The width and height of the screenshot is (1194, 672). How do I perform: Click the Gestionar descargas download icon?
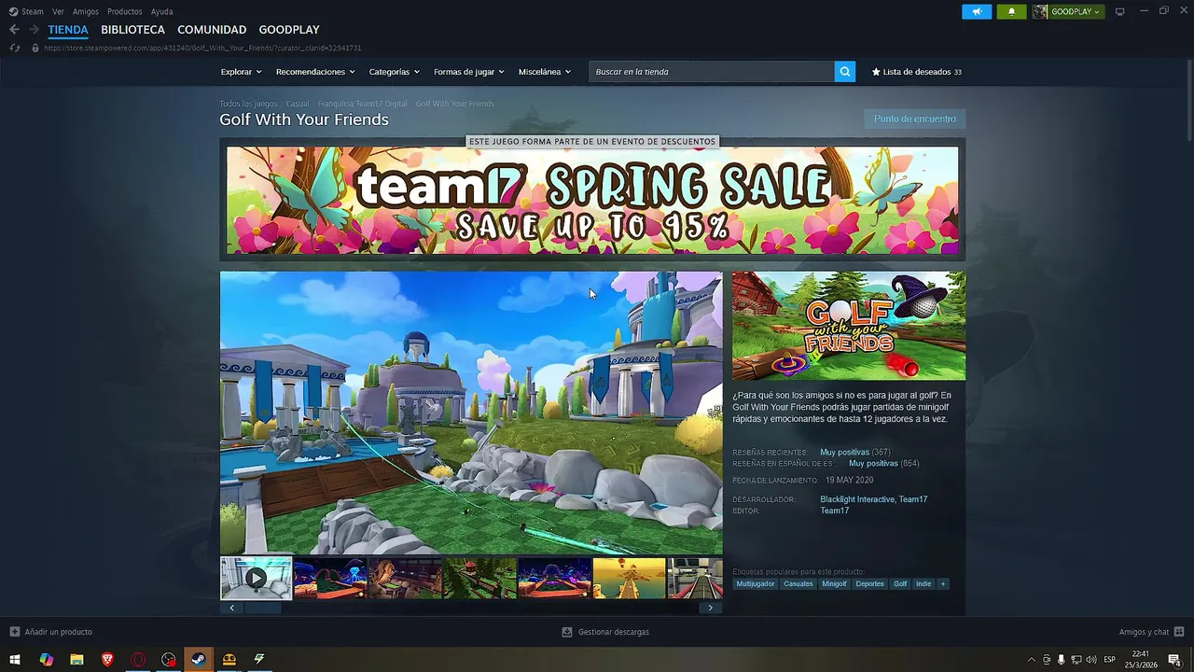[x=566, y=632]
